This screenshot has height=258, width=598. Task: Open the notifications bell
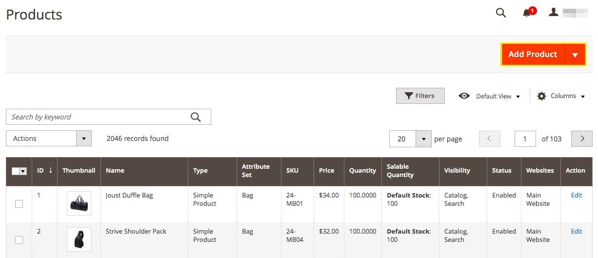point(527,13)
